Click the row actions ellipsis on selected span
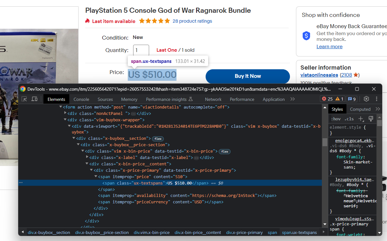Viewport: 387px width, 241px height. pyautogui.click(x=21, y=183)
